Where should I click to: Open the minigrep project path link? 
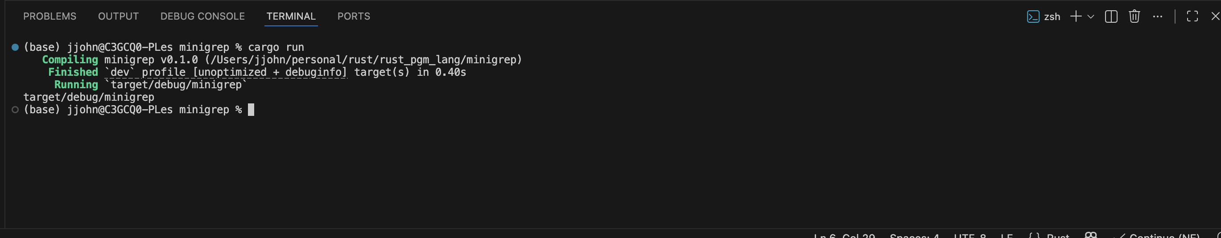click(363, 60)
